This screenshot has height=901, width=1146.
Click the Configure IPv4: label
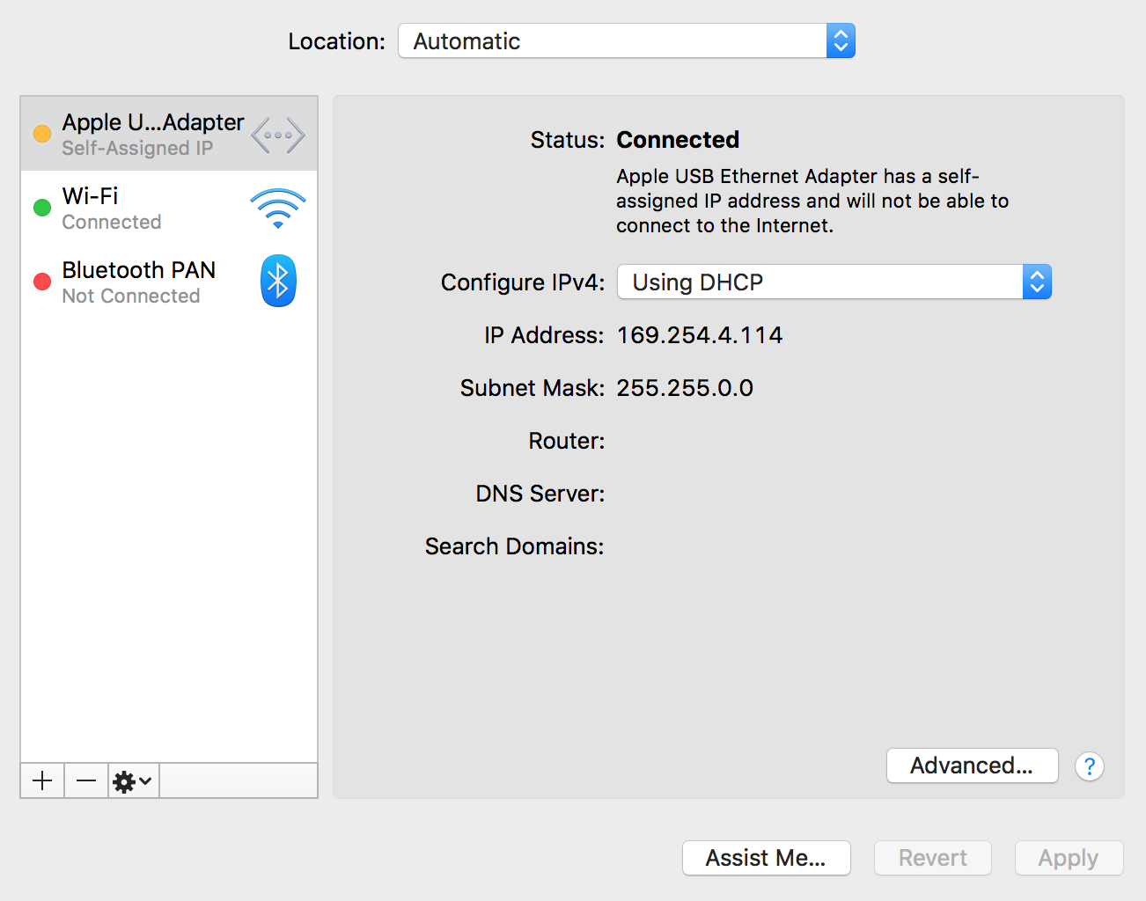(523, 282)
